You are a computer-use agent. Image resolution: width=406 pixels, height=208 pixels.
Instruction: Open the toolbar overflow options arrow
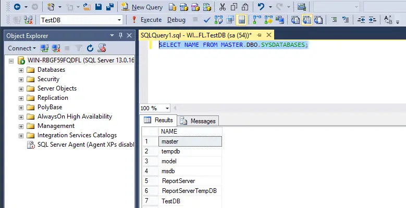pyautogui.click(x=398, y=22)
